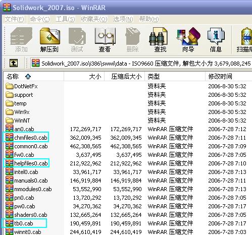Select the DotNetFx folder icon
Image resolution: width=252 pixels, height=235 pixels.
point(9,86)
